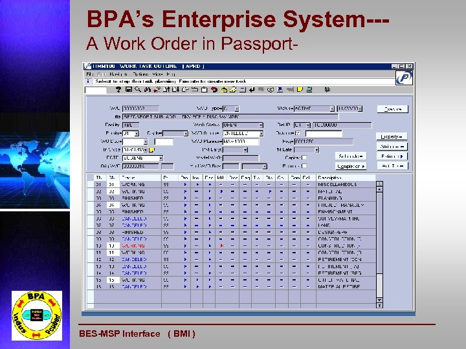Select the PLANNING task description

[x=330, y=198]
